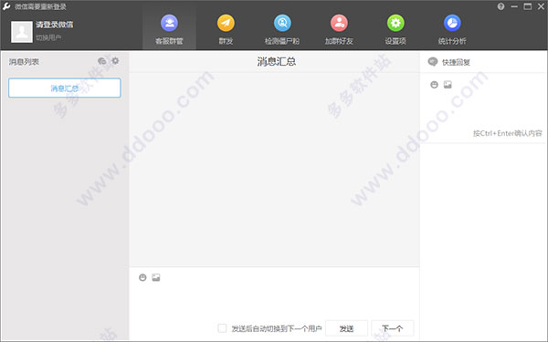This screenshot has height=342, width=548.
Task: Open the 群发 mass-send icon
Action: 226,23
